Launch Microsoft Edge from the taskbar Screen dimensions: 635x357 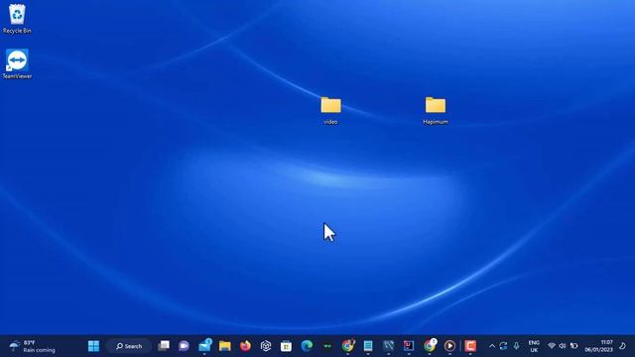(307, 346)
